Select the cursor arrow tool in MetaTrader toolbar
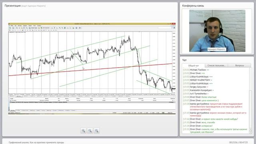 (10, 30)
